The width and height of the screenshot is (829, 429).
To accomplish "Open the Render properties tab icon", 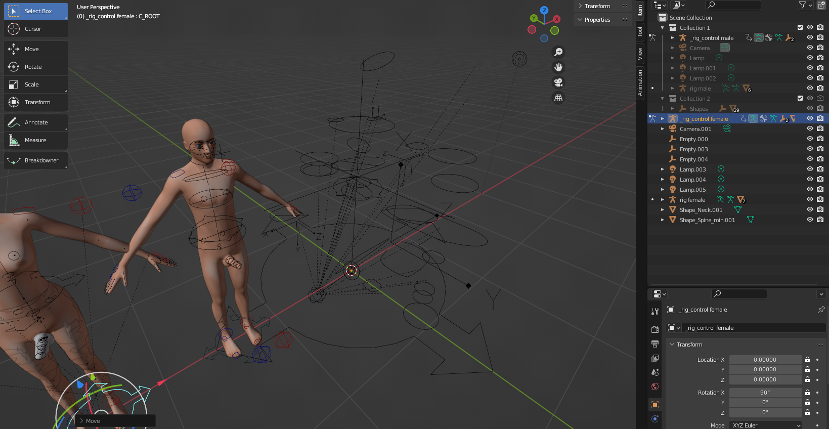I will click(655, 329).
